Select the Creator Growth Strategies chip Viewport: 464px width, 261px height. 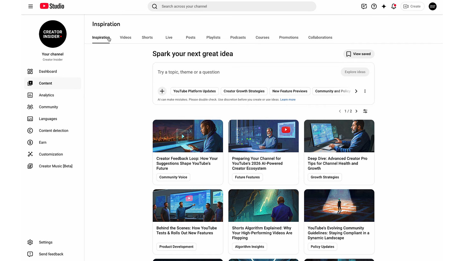coord(244,91)
